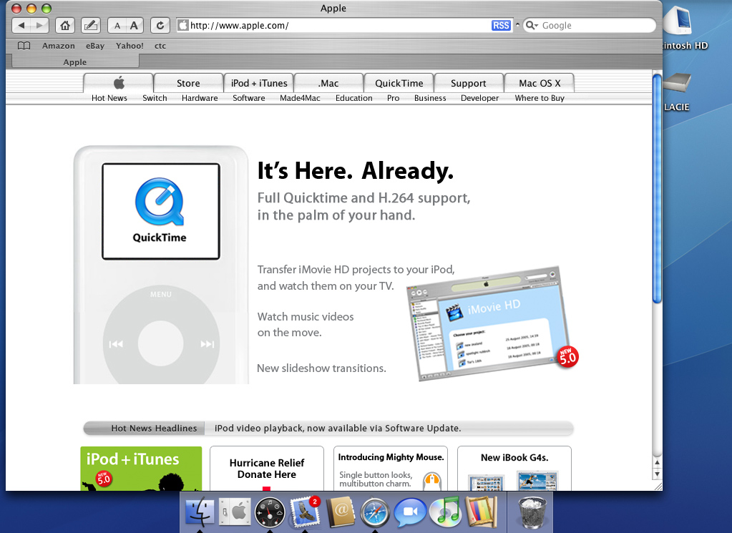This screenshot has height=533, width=732.
Task: Open iTunes from the Dock
Action: tap(446, 512)
